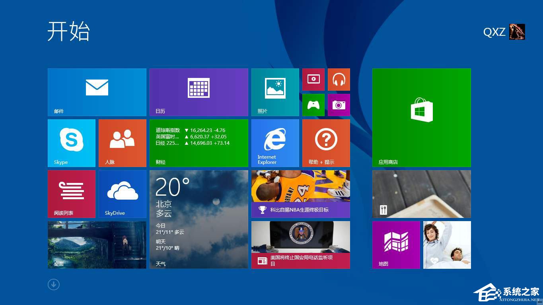Open the 地图 Maps tile
This screenshot has width=543, height=305.
click(x=396, y=244)
